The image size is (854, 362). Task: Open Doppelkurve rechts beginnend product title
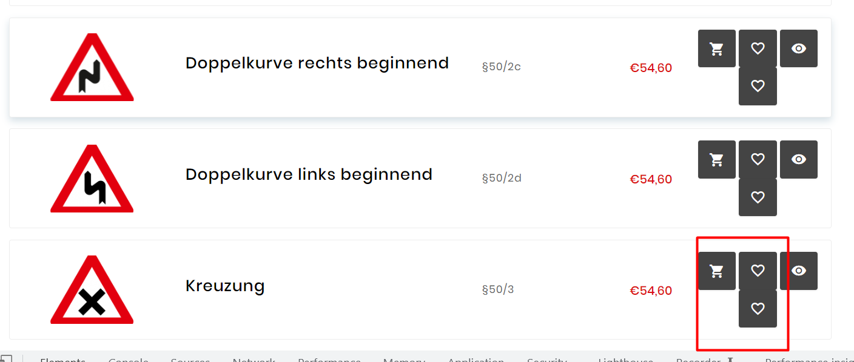click(x=317, y=63)
